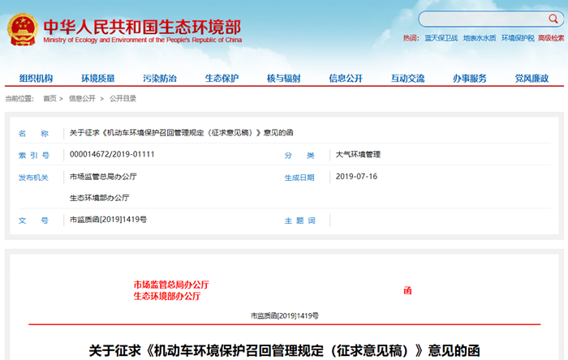Click 公开目录 in the breadcrumb
Screen dimensions: 568x360
click(x=123, y=98)
